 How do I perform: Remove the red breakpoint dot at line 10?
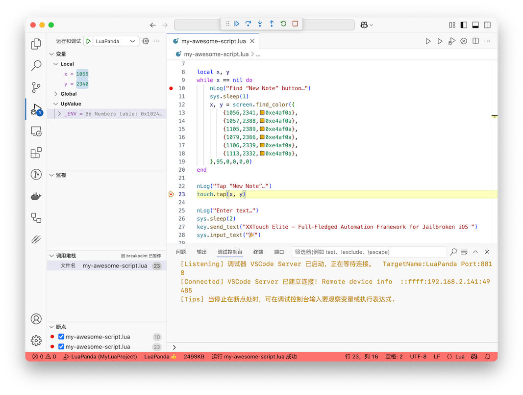tap(171, 88)
